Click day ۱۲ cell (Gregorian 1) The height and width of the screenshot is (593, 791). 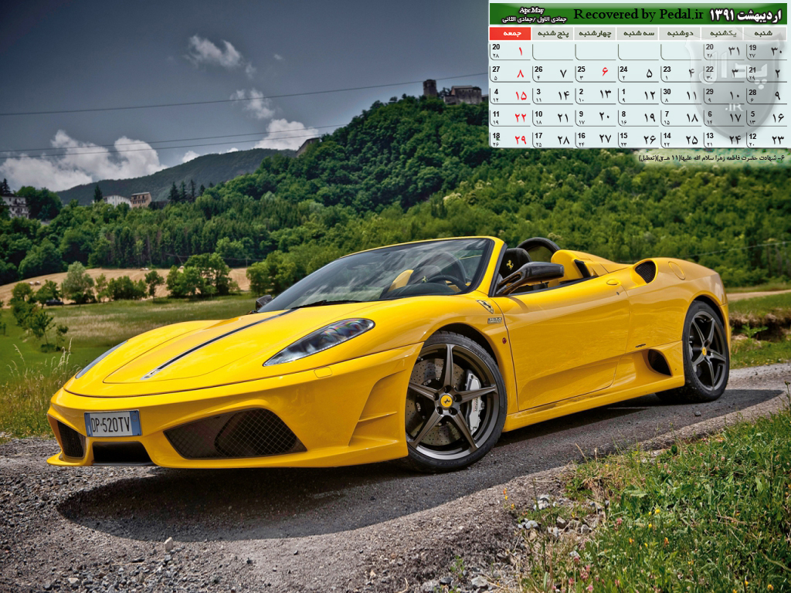tap(638, 95)
